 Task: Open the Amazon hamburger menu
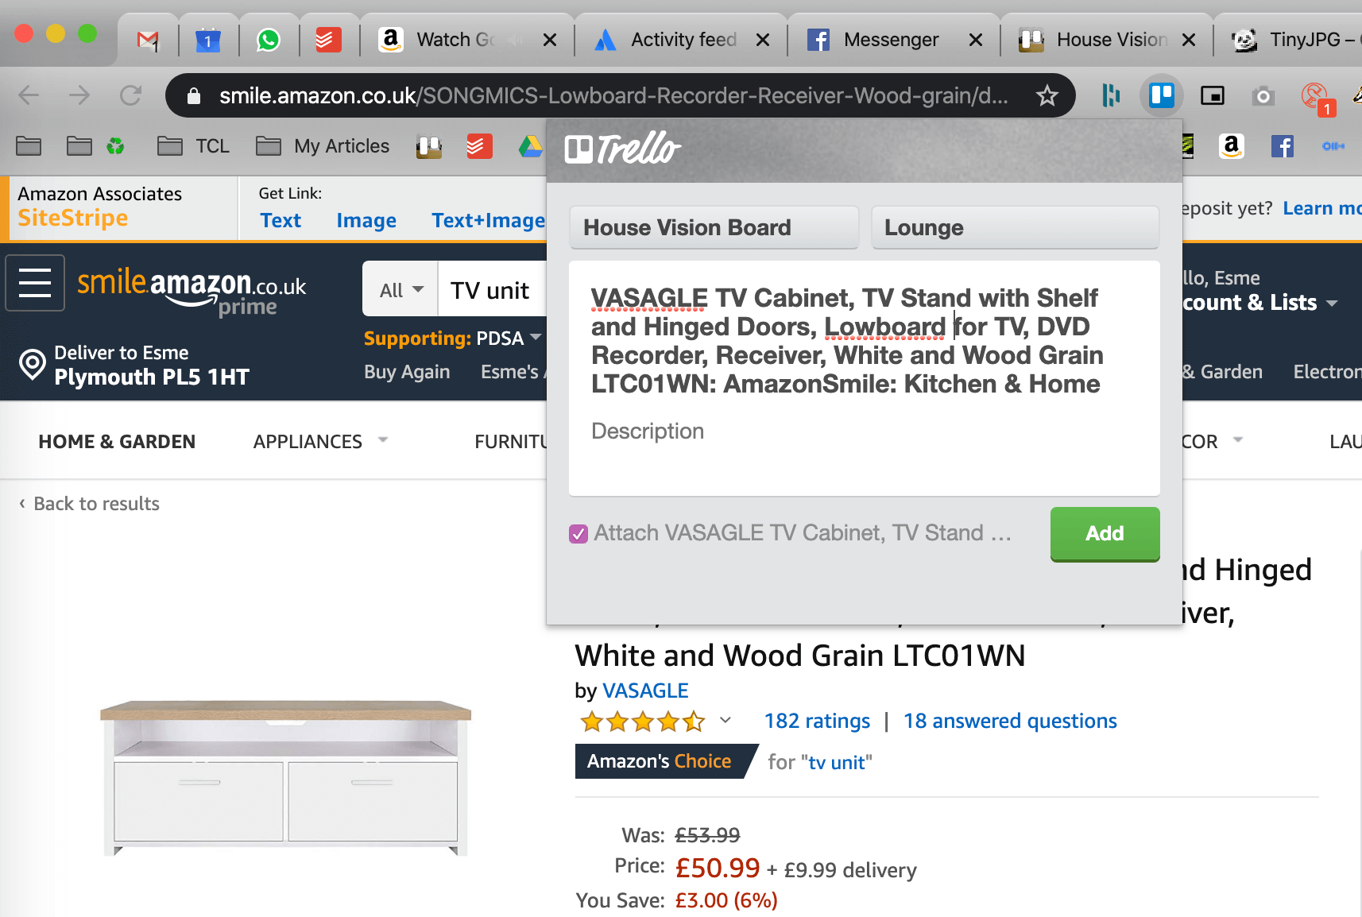coord(35,283)
